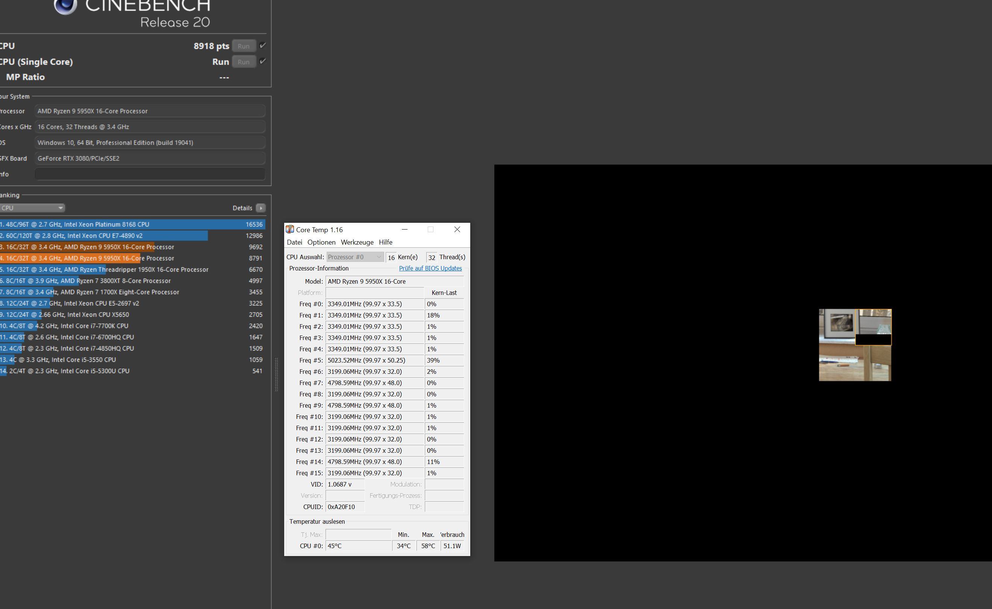
Task: Select ranking entry Intel Xeon Platinum 8168 CPU
Action: pyautogui.click(x=133, y=224)
